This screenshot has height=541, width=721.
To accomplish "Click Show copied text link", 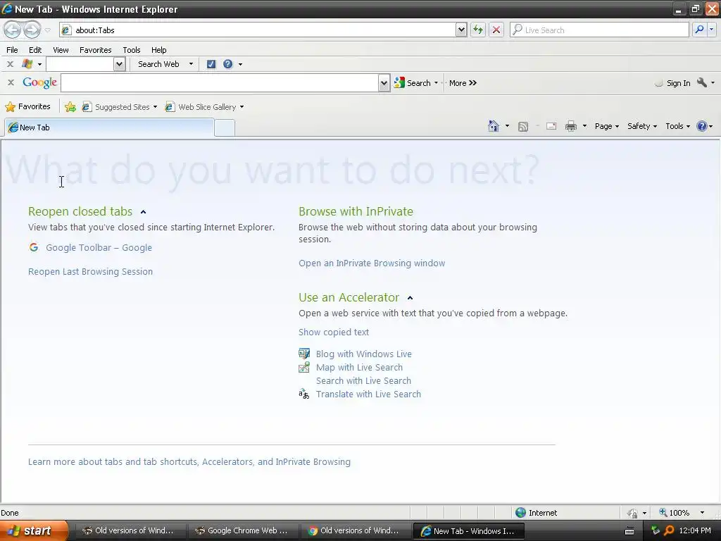I will pos(334,332).
